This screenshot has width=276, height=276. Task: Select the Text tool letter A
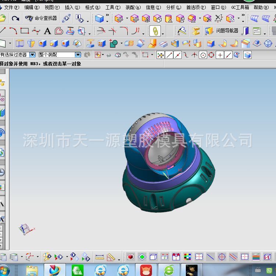[47, 31]
